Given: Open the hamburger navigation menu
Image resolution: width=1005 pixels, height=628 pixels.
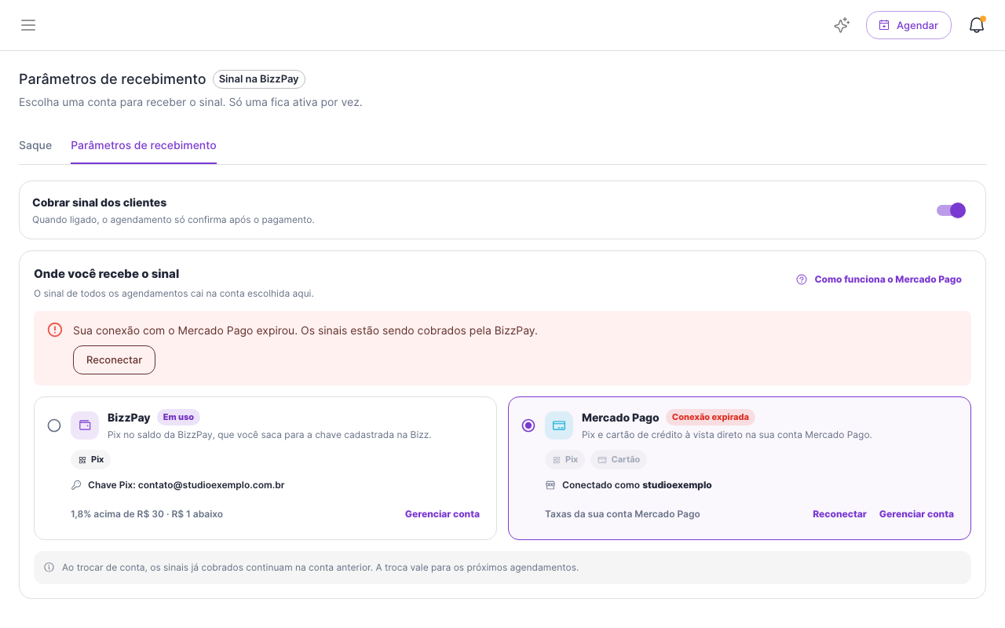Looking at the screenshot, I should point(28,25).
